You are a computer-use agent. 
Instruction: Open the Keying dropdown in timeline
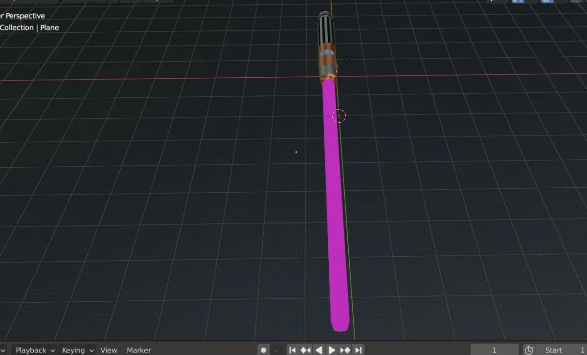(x=77, y=350)
